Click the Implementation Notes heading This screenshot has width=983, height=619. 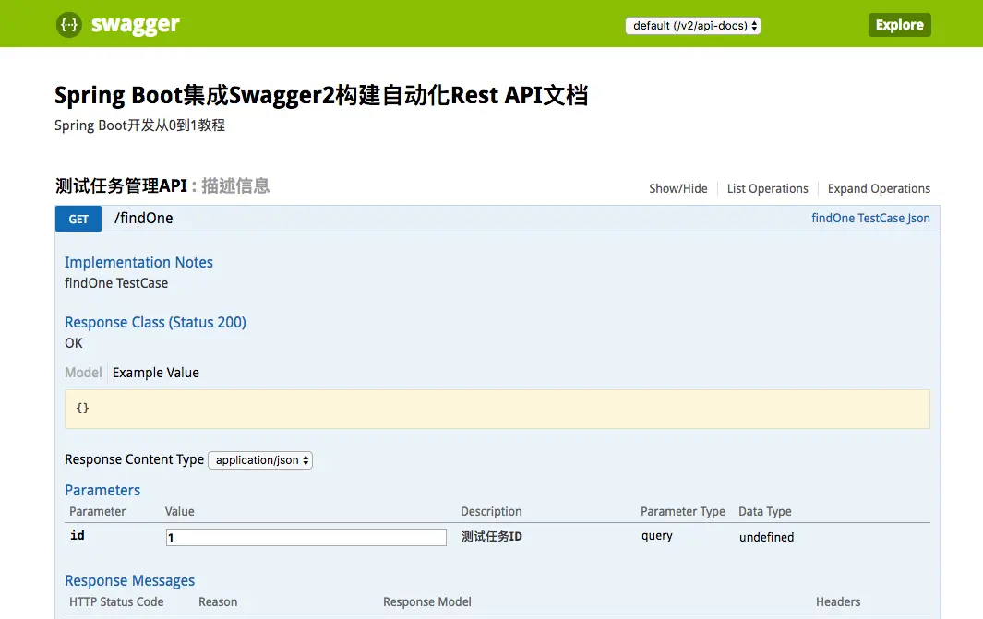click(x=138, y=262)
